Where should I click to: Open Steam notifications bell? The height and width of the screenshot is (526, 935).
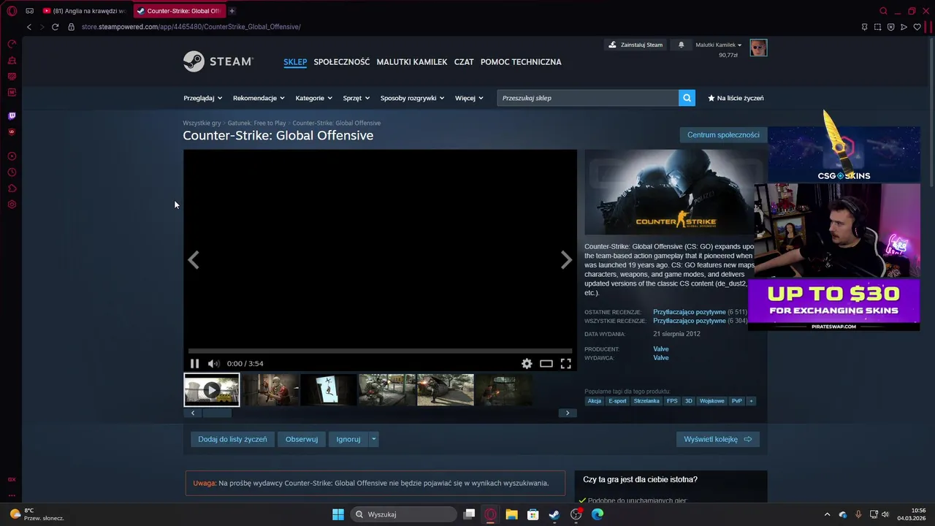tap(682, 45)
